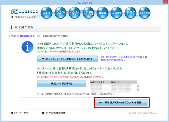Open the ご契約情報 round menu button
This screenshot has height=122, width=169.
coord(144,13)
